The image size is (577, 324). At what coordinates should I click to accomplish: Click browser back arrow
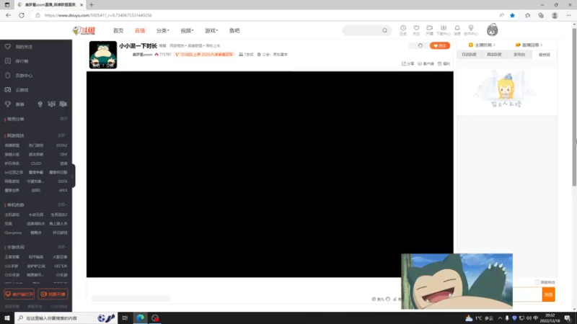pyautogui.click(x=8, y=15)
